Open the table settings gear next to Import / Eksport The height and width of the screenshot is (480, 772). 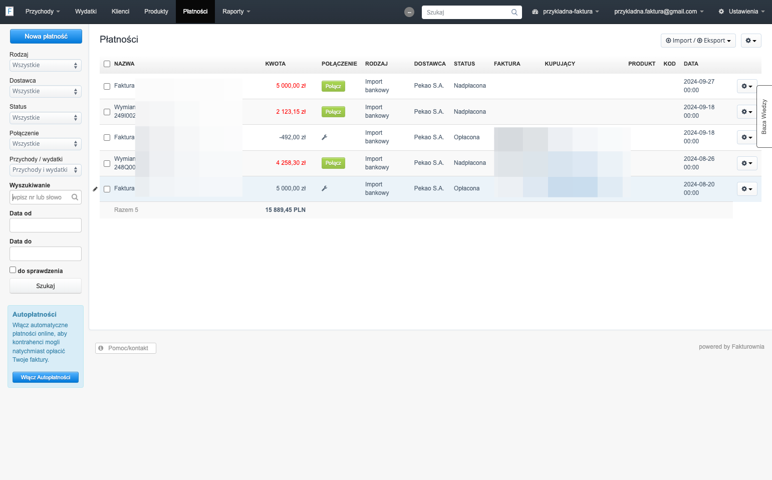tap(751, 41)
